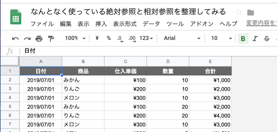Toggle strikethrough formatting
The width and height of the screenshot is (277, 132).
(x=267, y=39)
